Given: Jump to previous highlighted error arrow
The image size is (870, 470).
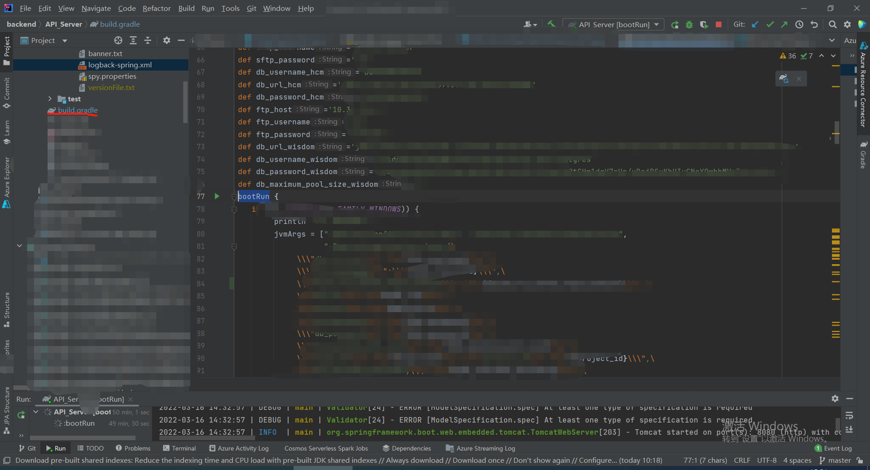Looking at the screenshot, I should (822, 56).
